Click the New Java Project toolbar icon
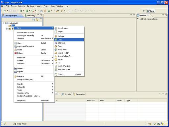Screen dimensions: 169x127 pos(41,11)
